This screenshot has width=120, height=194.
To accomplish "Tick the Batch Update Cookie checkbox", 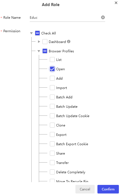I will point(52,116).
